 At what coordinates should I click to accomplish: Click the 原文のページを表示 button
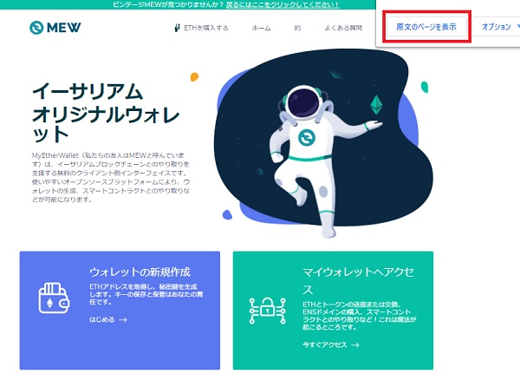pyautogui.click(x=426, y=27)
